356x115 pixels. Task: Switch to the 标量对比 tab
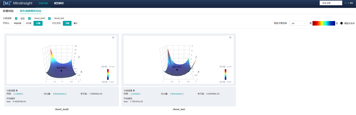[x=8, y=11]
